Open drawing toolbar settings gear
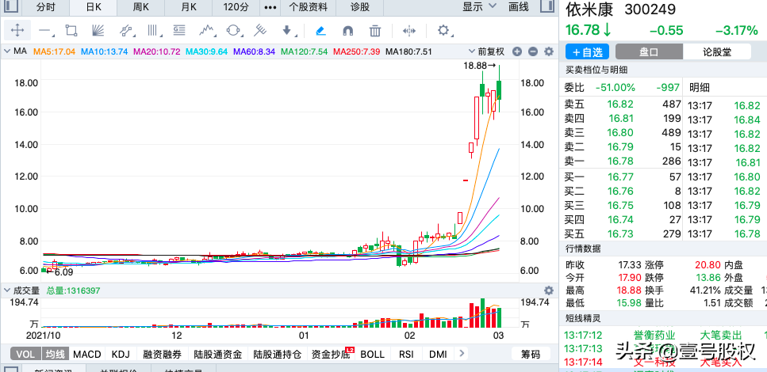 coord(443,31)
